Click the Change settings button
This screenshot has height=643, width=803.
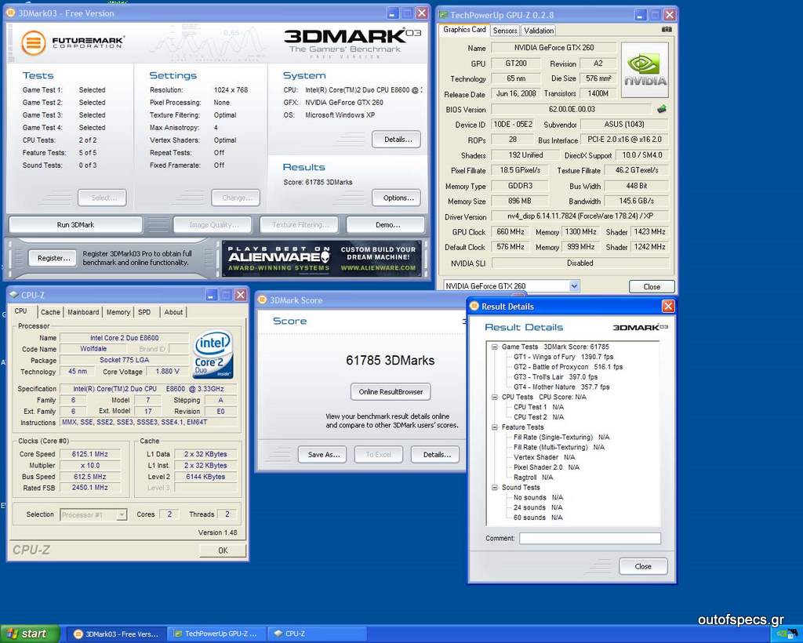point(235,198)
